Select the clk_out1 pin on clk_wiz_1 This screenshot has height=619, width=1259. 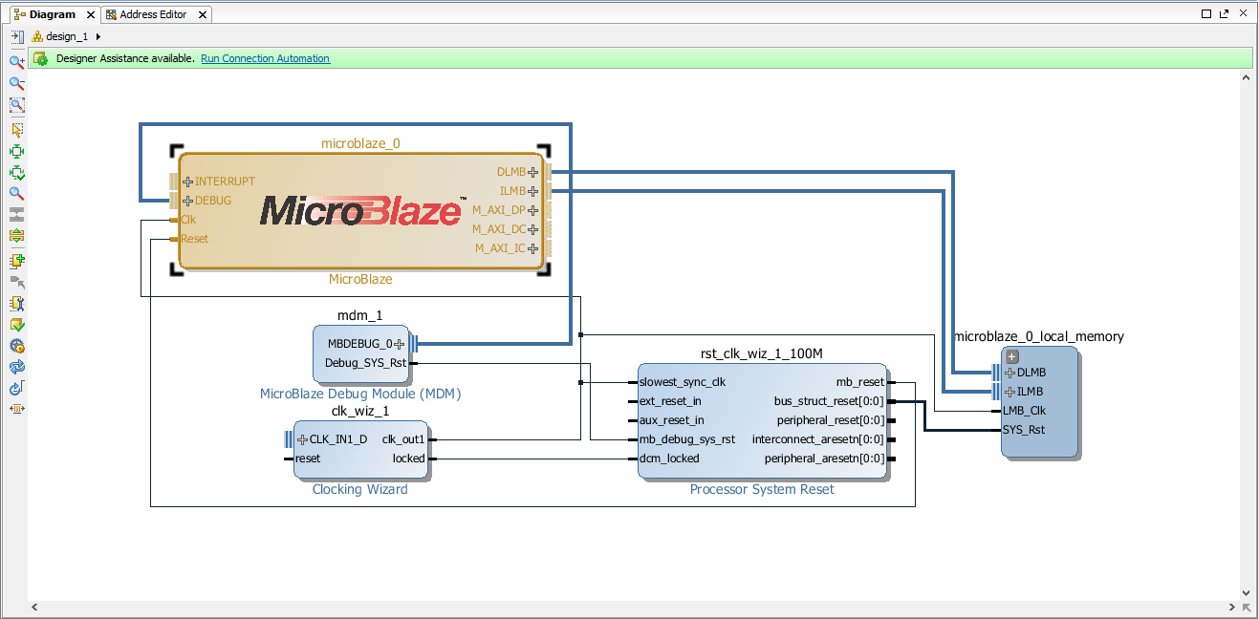coord(403,439)
